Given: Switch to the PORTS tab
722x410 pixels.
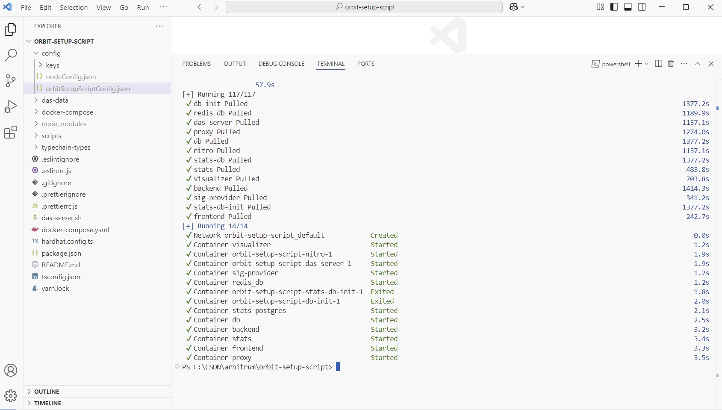Looking at the screenshot, I should pos(366,64).
